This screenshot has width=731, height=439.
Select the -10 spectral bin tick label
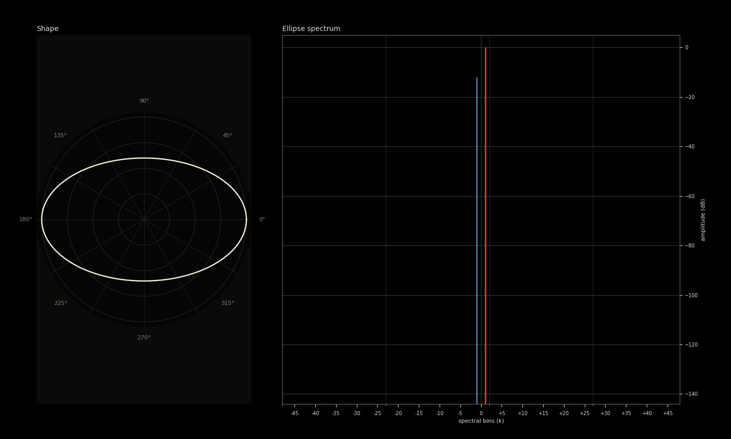pos(440,414)
